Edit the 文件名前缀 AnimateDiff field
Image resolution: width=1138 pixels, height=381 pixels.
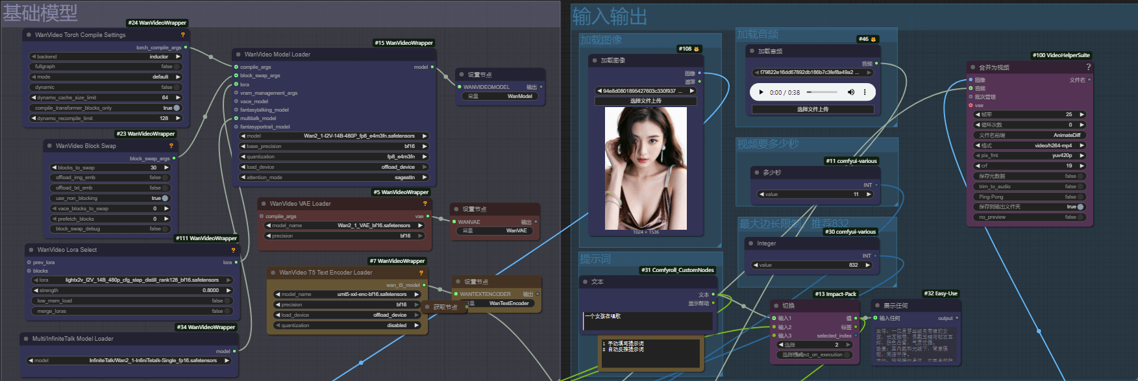point(1030,136)
